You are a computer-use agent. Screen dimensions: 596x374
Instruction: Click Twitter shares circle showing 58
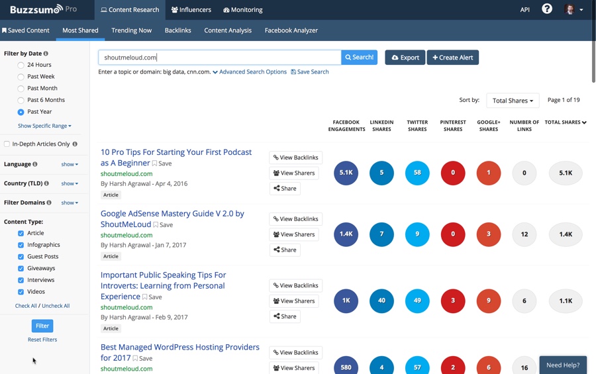click(417, 173)
